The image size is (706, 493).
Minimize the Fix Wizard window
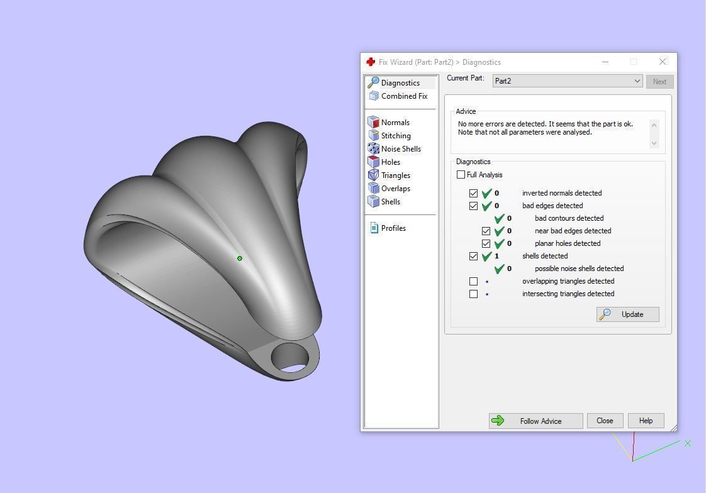point(605,62)
